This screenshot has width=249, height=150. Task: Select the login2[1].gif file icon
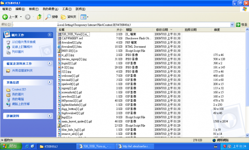tap(60, 63)
